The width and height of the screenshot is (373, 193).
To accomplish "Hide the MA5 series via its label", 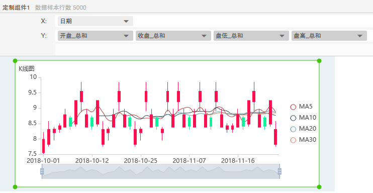I will click(306, 107).
